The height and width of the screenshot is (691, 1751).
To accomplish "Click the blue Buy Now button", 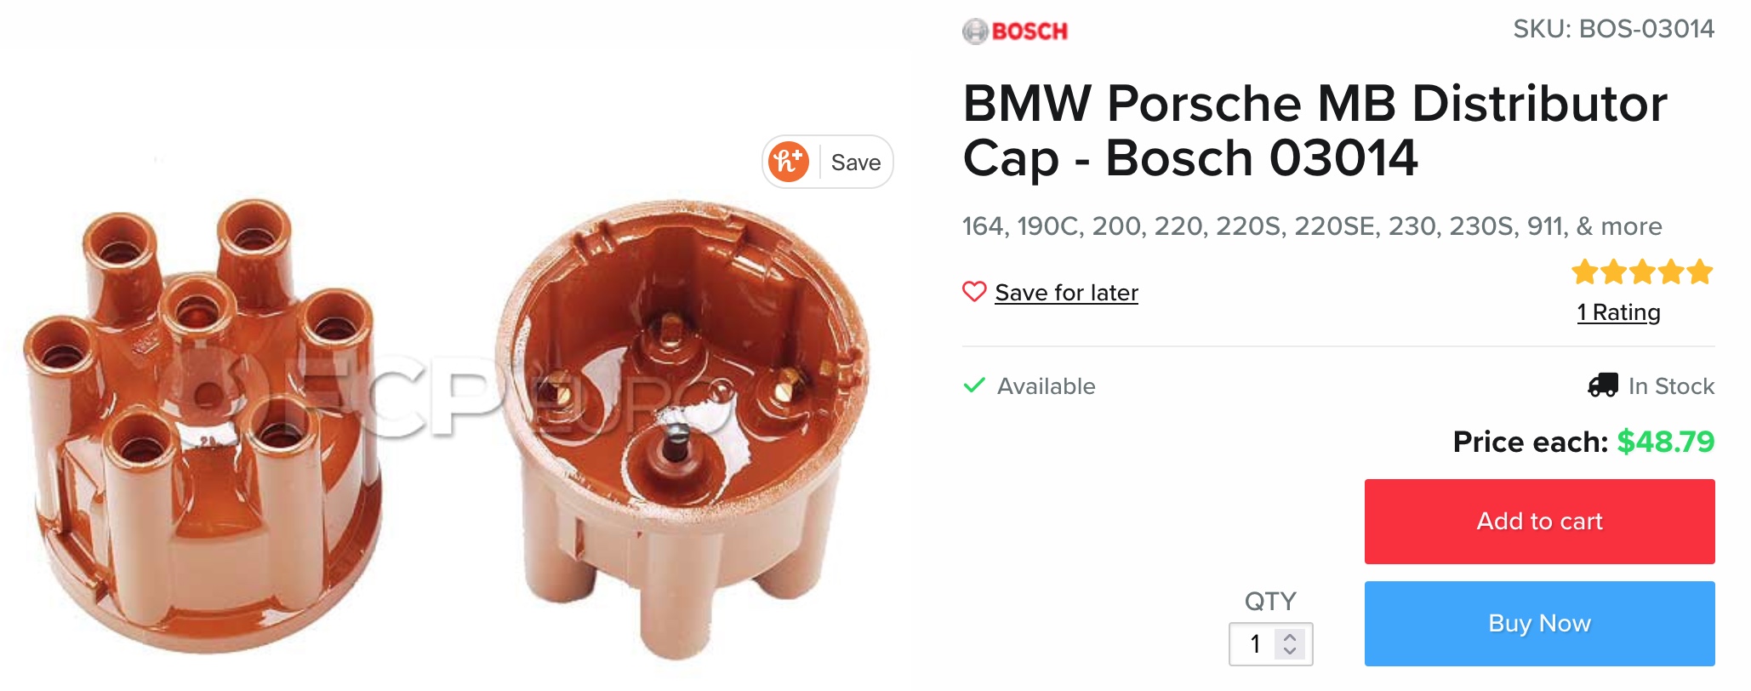I will point(1539,623).
